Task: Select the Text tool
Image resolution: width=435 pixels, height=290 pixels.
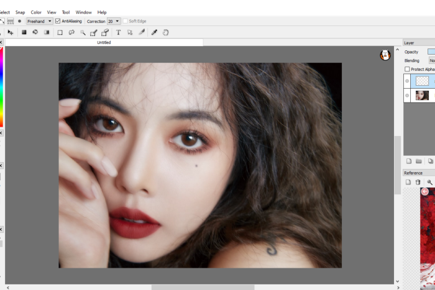Action: pyautogui.click(x=119, y=32)
